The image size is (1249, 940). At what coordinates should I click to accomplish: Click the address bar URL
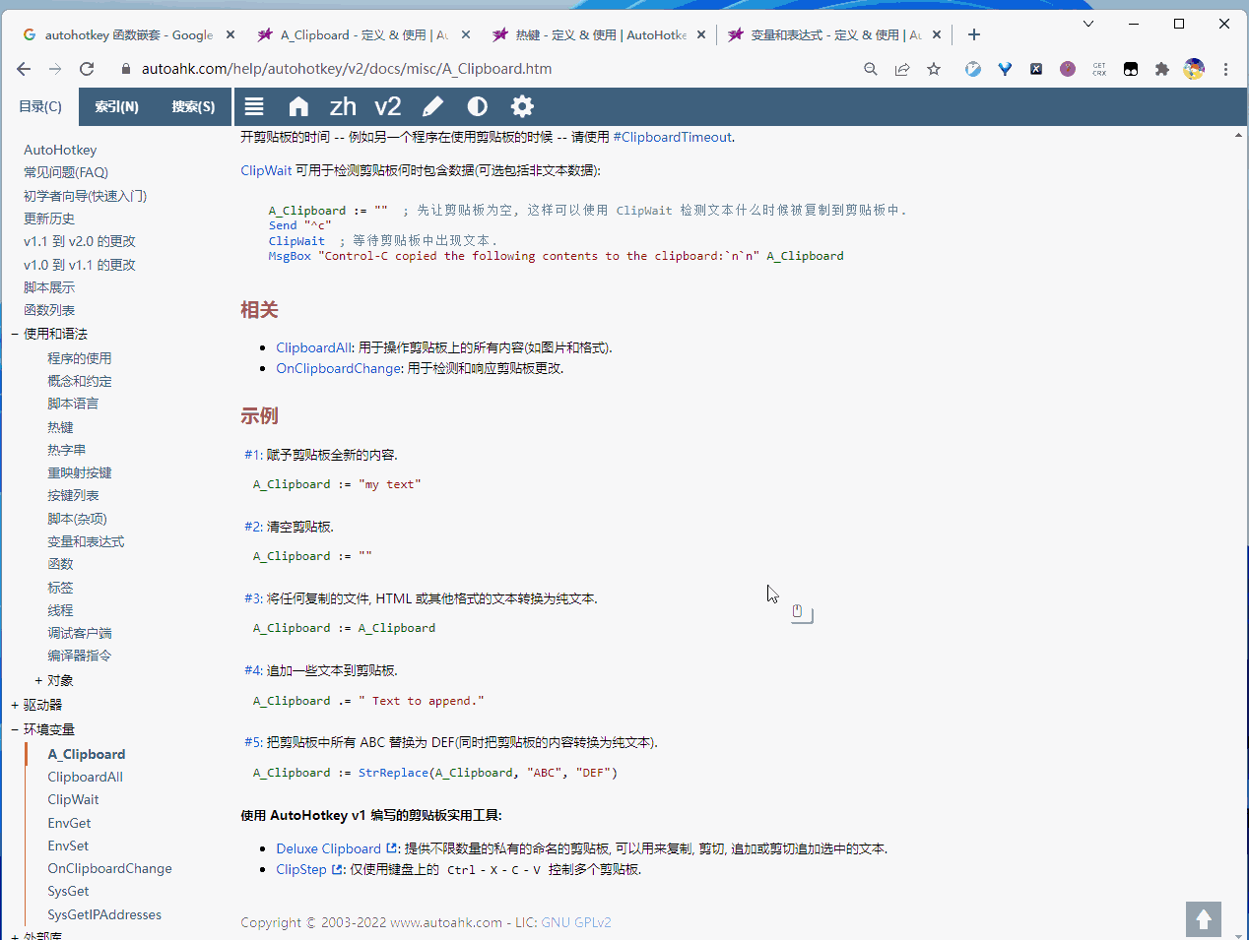[347, 69]
